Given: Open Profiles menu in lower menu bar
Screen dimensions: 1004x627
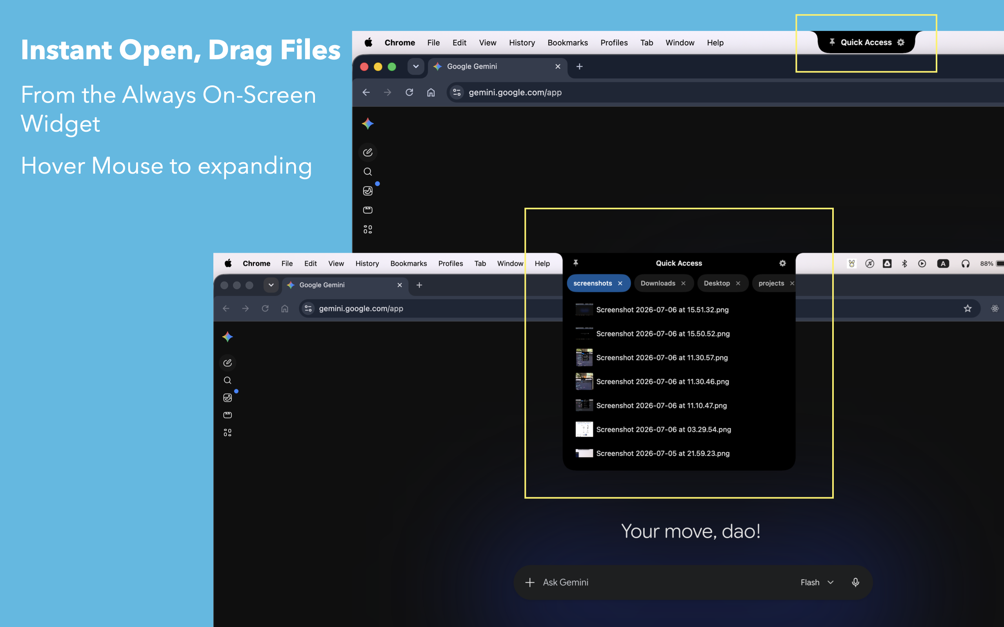Looking at the screenshot, I should pyautogui.click(x=451, y=263).
